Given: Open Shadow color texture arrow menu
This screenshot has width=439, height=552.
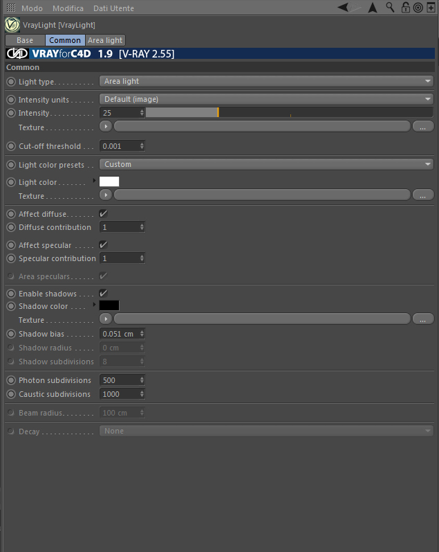Looking at the screenshot, I should point(106,319).
